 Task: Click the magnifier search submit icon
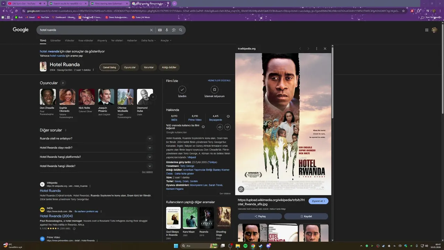point(181,30)
